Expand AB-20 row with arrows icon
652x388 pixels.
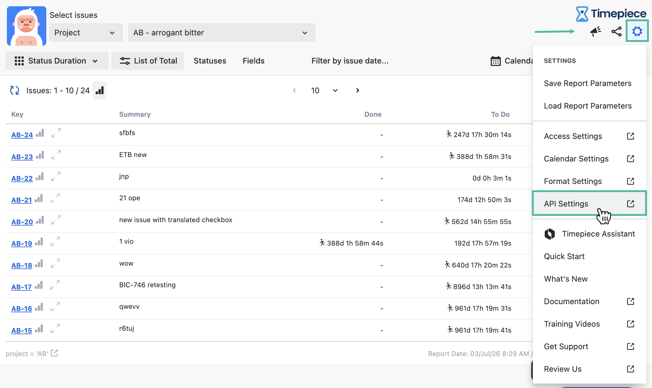coord(56,220)
